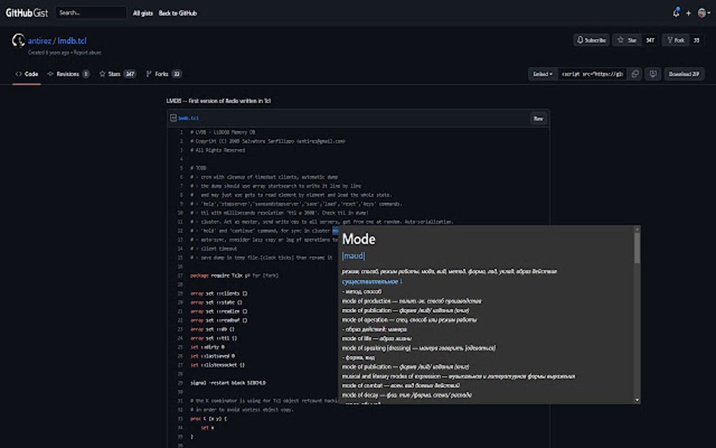Open the user profile menu
This screenshot has width=716, height=448.
(x=702, y=13)
